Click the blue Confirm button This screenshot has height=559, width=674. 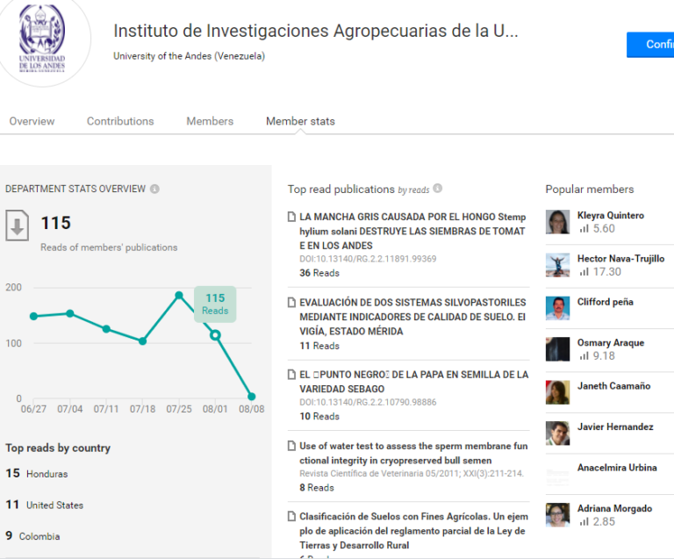click(x=650, y=45)
